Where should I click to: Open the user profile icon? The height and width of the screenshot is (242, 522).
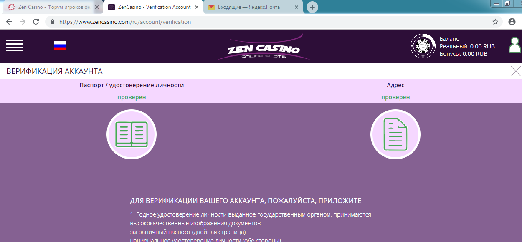(515, 45)
